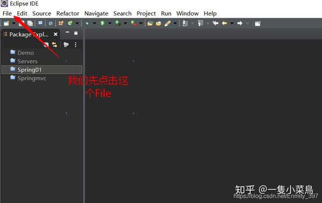
Task: Click the New Java Package icon
Action: 61,23
